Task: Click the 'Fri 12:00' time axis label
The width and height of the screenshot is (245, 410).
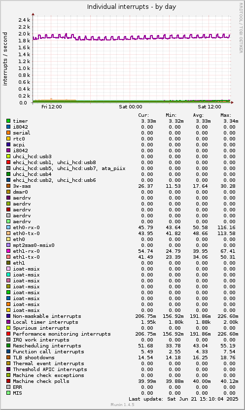Action: click(51, 106)
